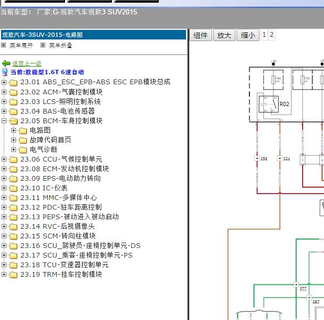Image resolution: width=324 pixels, height=320 pixels.
Task: Click the 菜单展开 expand-all icon
Action: (4, 45)
